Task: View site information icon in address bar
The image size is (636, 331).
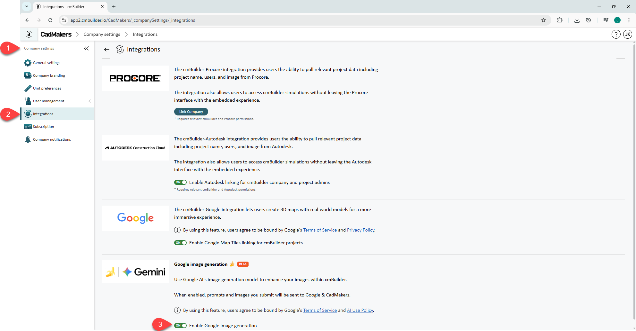Action: pyautogui.click(x=64, y=20)
